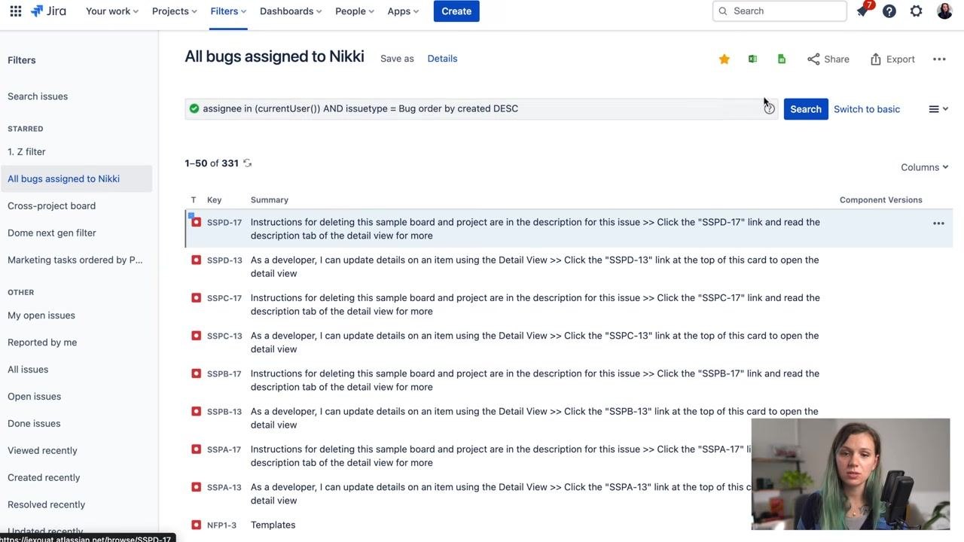Viewport: 964px width, 542px height.
Task: Click into the JQL query field
Action: [482, 108]
